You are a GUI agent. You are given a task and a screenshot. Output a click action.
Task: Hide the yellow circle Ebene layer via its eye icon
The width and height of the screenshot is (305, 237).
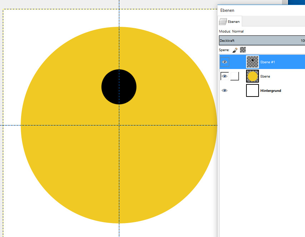(225, 76)
